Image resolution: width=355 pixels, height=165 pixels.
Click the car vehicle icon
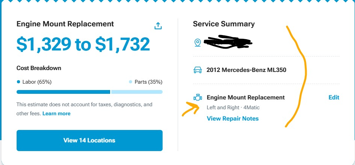tap(197, 70)
